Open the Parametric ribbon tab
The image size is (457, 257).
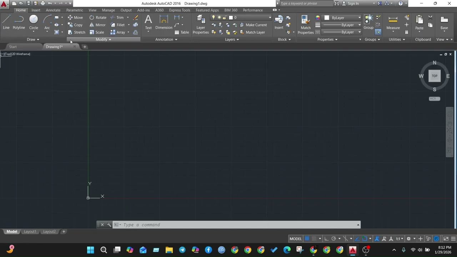tap(75, 10)
